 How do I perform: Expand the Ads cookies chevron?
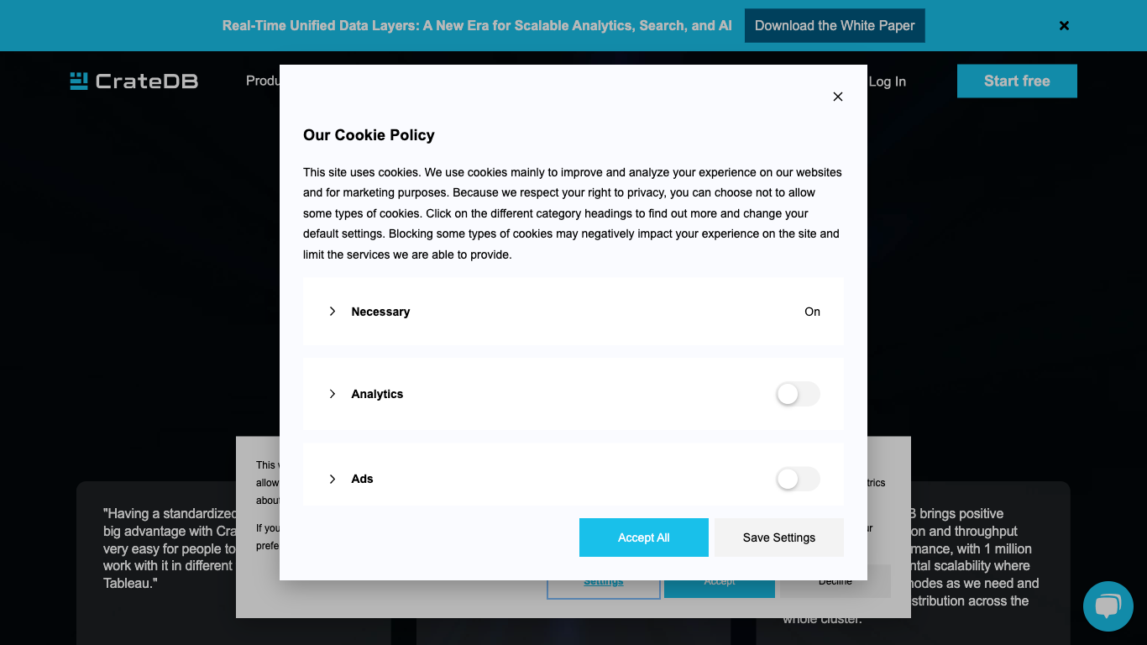pyautogui.click(x=333, y=479)
